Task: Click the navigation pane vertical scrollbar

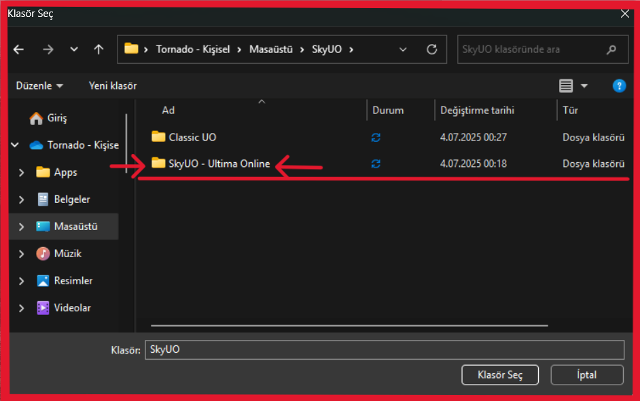Action: point(126,143)
